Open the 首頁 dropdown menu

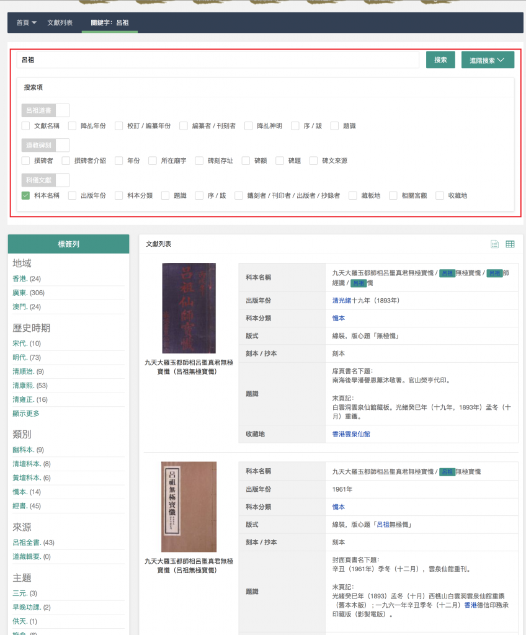pos(26,22)
